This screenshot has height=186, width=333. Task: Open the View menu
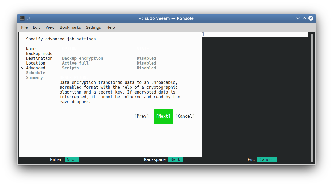pyautogui.click(x=50, y=27)
